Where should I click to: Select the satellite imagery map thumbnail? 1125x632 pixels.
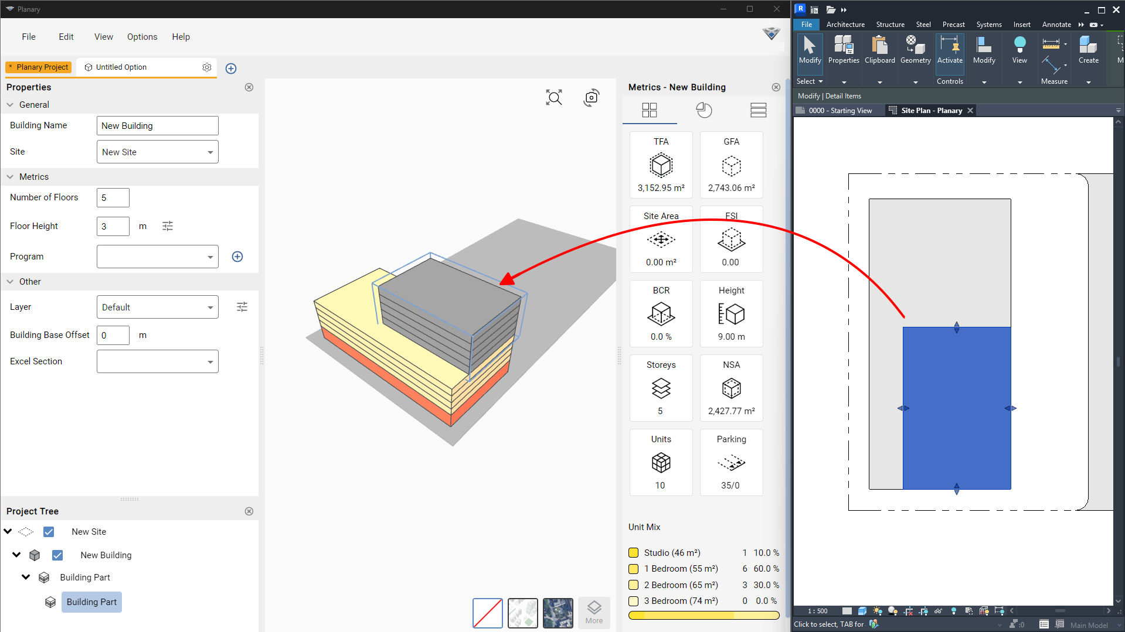coord(558,613)
